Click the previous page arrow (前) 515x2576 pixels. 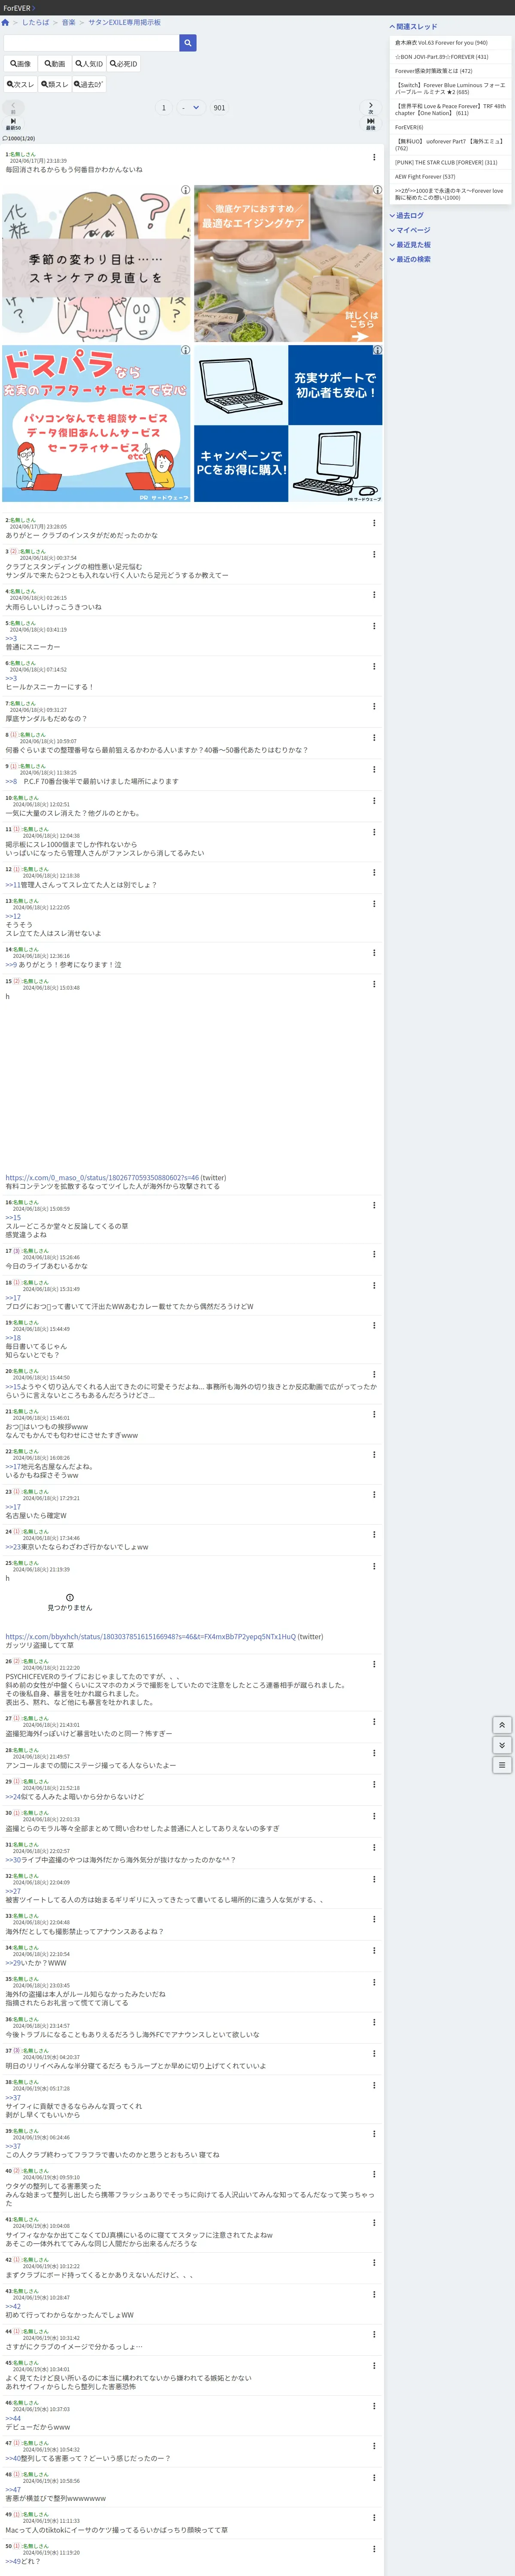point(13,107)
